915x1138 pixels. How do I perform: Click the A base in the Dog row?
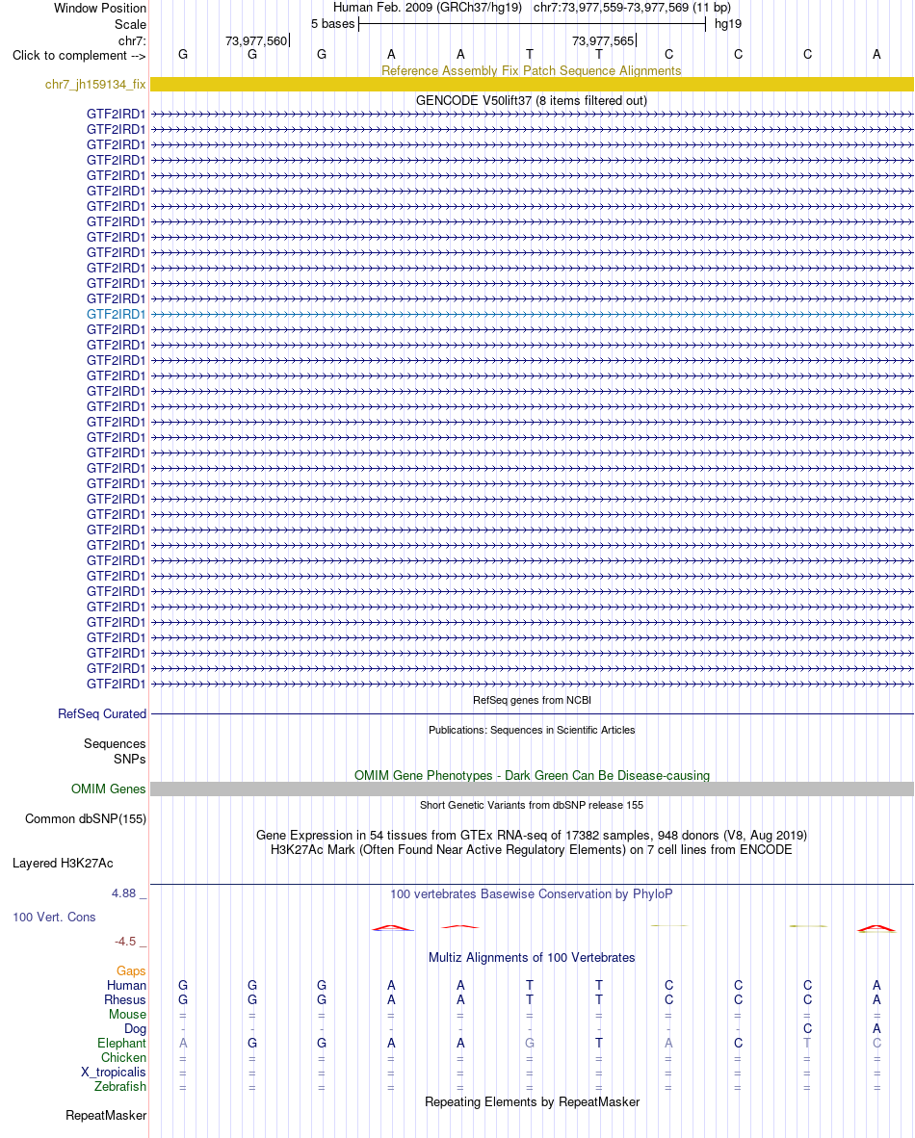point(876,1029)
